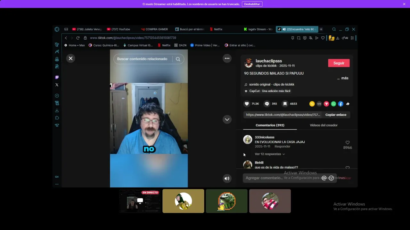Close the TikTok video viewer
Image resolution: width=410 pixels, height=230 pixels.
(x=70, y=58)
